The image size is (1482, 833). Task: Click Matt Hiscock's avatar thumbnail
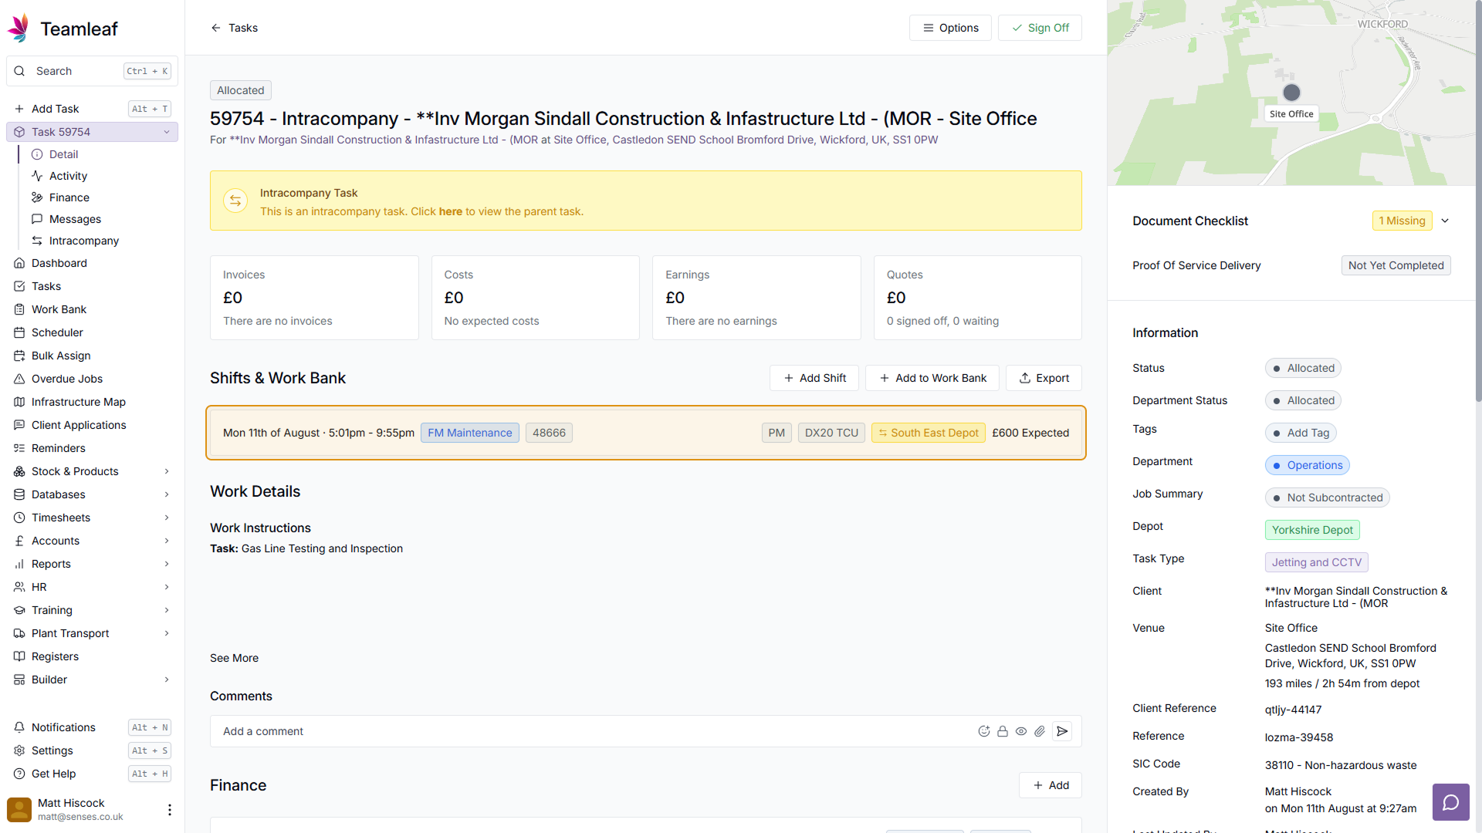coord(19,810)
